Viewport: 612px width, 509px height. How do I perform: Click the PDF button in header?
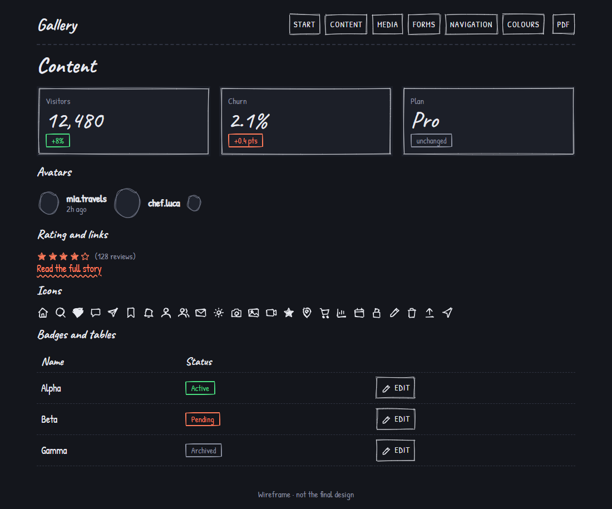(563, 24)
